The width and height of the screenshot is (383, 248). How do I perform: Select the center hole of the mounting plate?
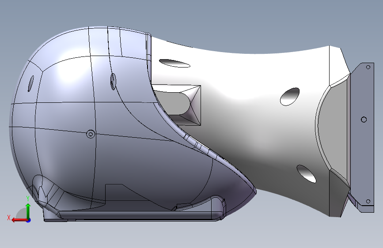[x=364, y=119]
